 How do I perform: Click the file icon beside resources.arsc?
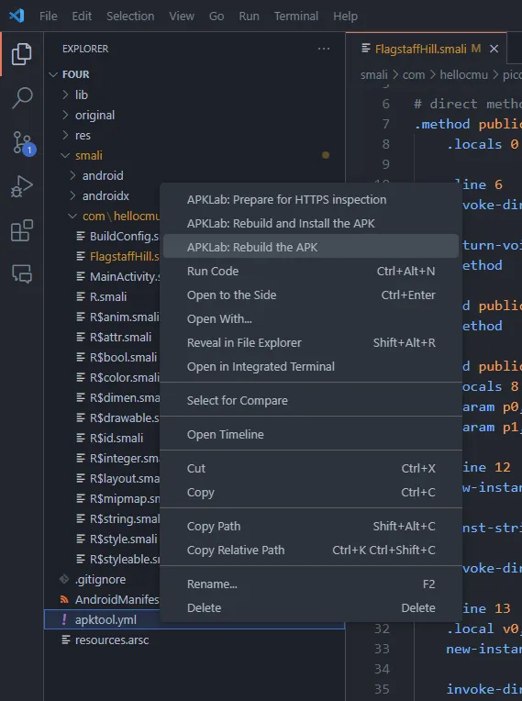coord(66,640)
